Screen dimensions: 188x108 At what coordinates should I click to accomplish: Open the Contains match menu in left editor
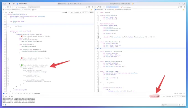(77, 12)
